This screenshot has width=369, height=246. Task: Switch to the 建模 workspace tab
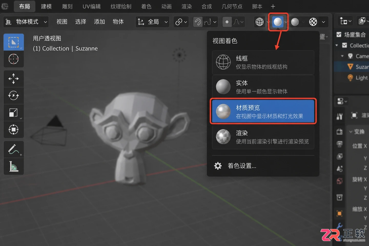click(x=46, y=6)
